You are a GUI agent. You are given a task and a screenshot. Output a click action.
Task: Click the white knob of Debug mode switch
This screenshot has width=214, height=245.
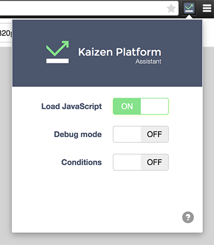[x=127, y=134]
